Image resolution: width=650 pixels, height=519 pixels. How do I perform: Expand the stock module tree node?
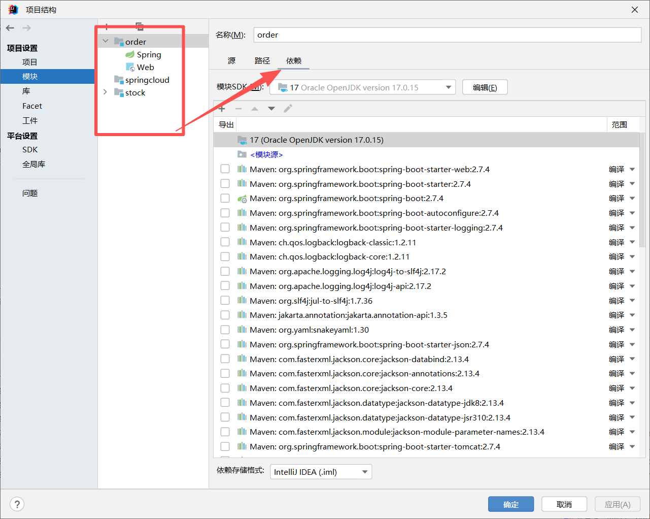click(105, 92)
